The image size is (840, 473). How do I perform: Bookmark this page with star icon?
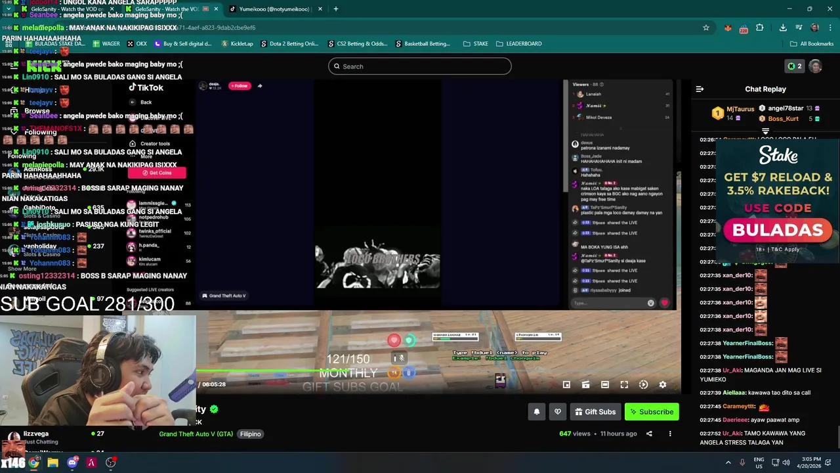click(x=706, y=28)
